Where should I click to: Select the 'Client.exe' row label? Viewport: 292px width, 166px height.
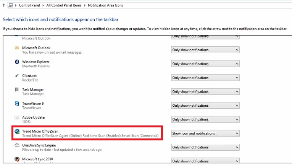[30, 76]
